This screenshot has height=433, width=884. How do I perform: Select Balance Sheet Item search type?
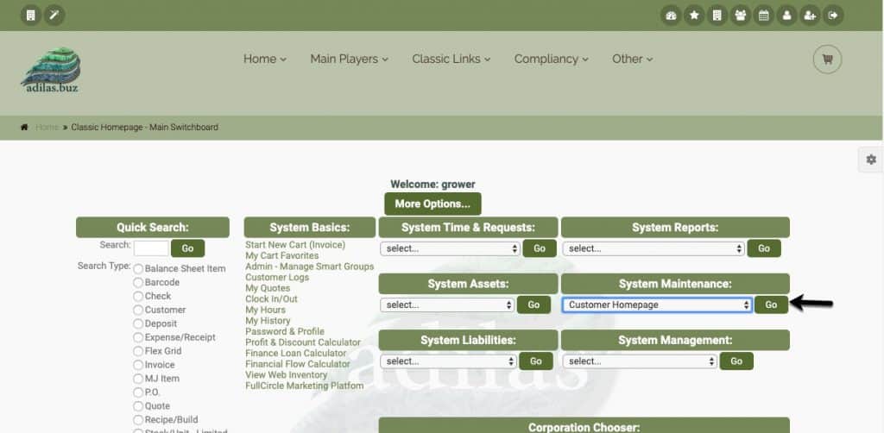tap(138, 269)
